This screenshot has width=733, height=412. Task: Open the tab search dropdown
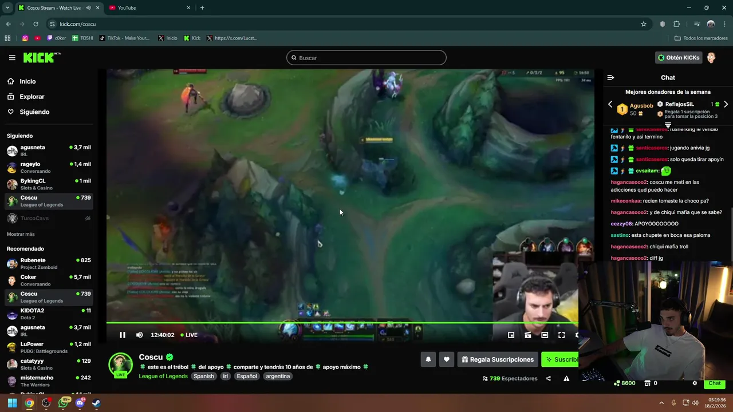[7, 8]
